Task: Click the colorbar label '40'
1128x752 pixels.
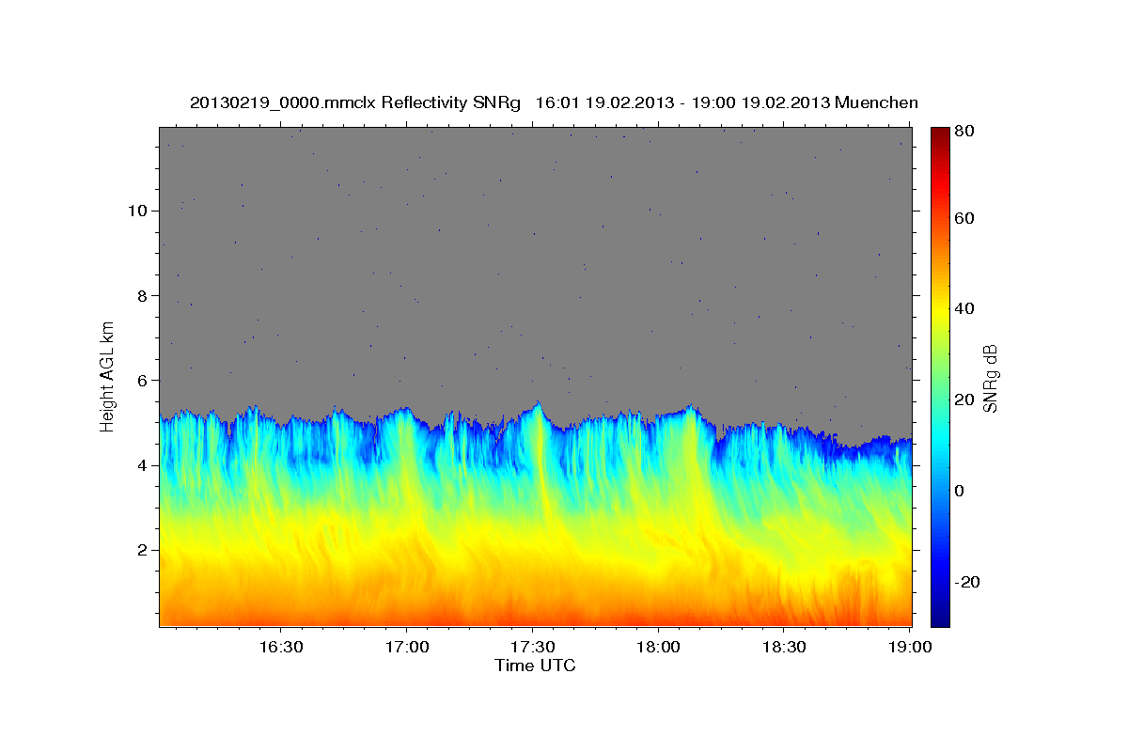Action: pyautogui.click(x=963, y=308)
